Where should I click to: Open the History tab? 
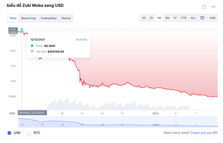tap(66, 18)
